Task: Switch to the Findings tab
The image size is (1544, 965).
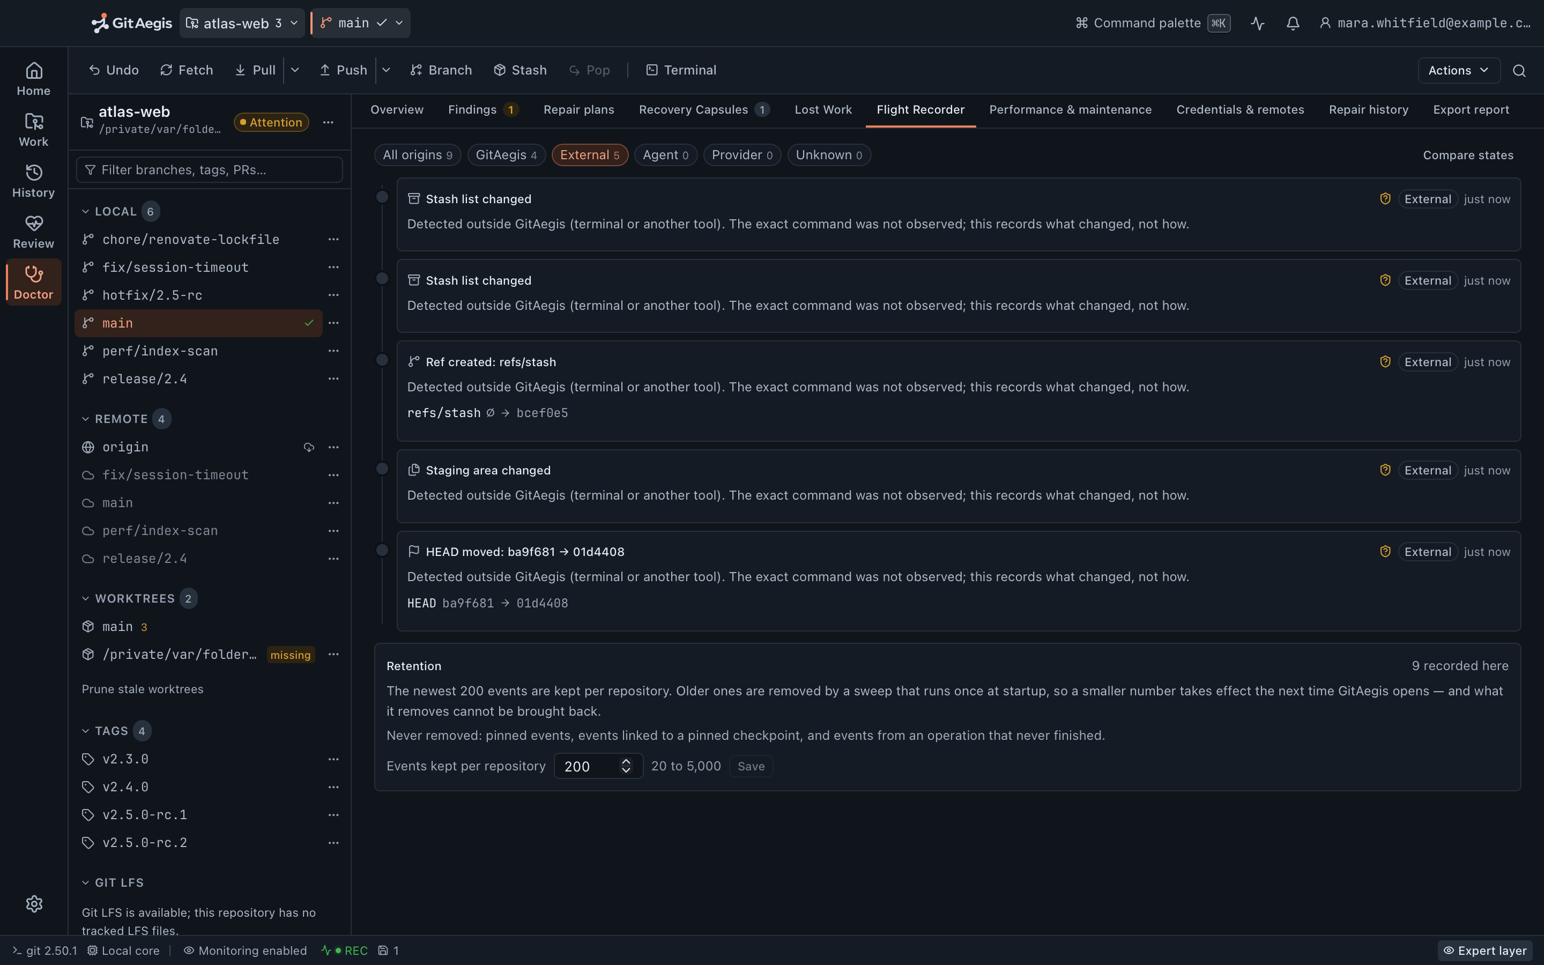Action: pos(483,110)
